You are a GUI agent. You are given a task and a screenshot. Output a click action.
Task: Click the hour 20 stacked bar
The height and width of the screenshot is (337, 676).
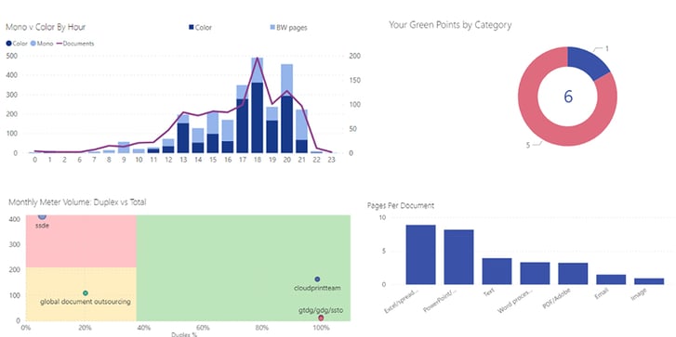click(x=287, y=109)
